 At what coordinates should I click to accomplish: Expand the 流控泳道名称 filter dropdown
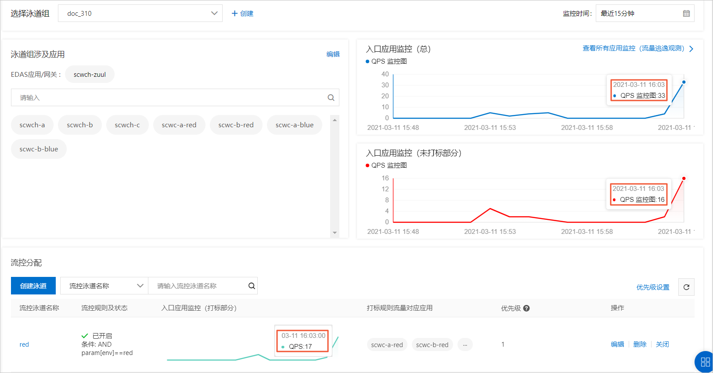coord(104,286)
